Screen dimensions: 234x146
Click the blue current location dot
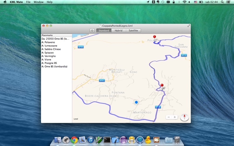[x=136, y=102]
